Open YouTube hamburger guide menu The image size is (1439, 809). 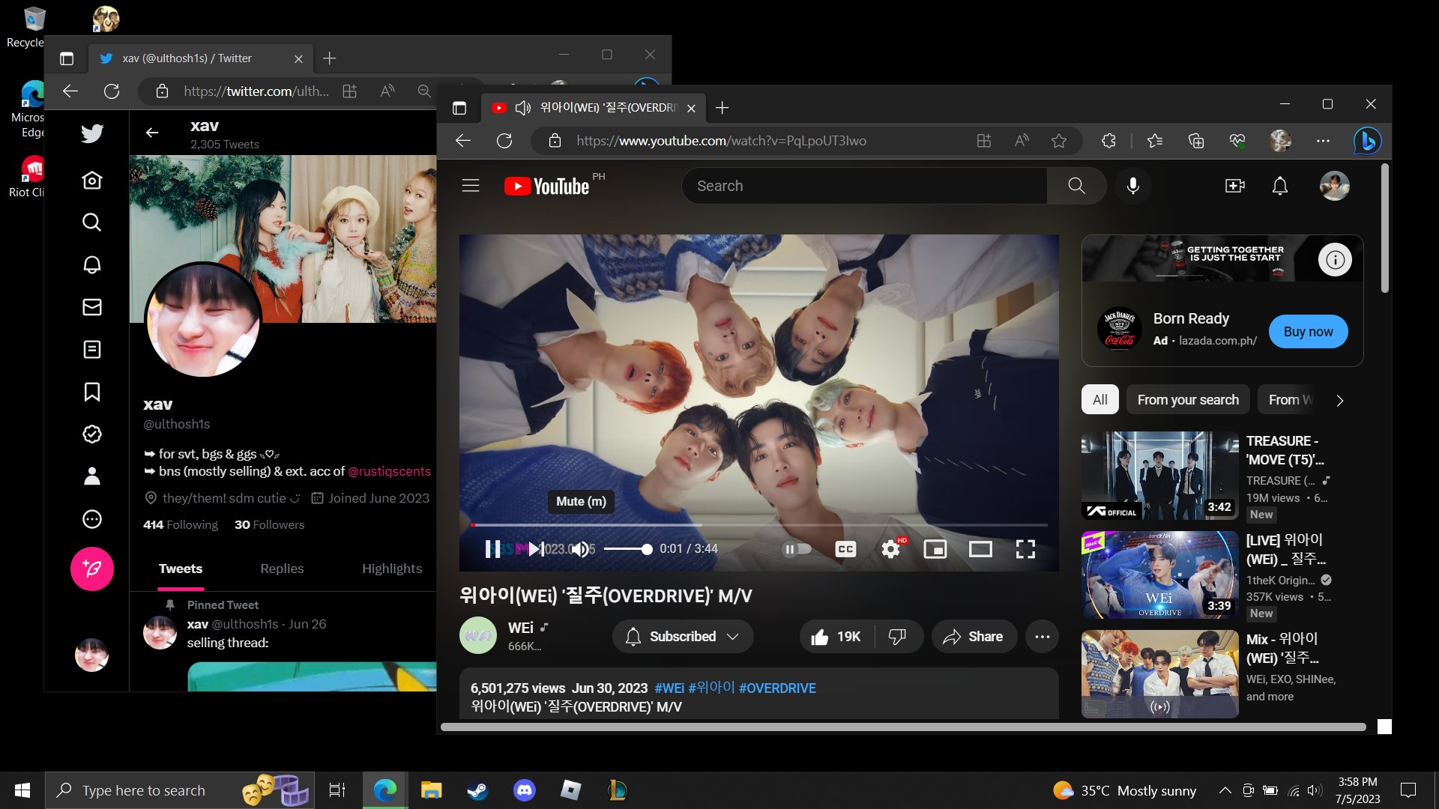pos(470,186)
